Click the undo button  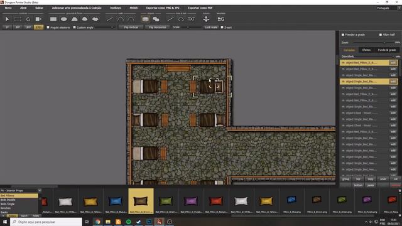(383, 179)
